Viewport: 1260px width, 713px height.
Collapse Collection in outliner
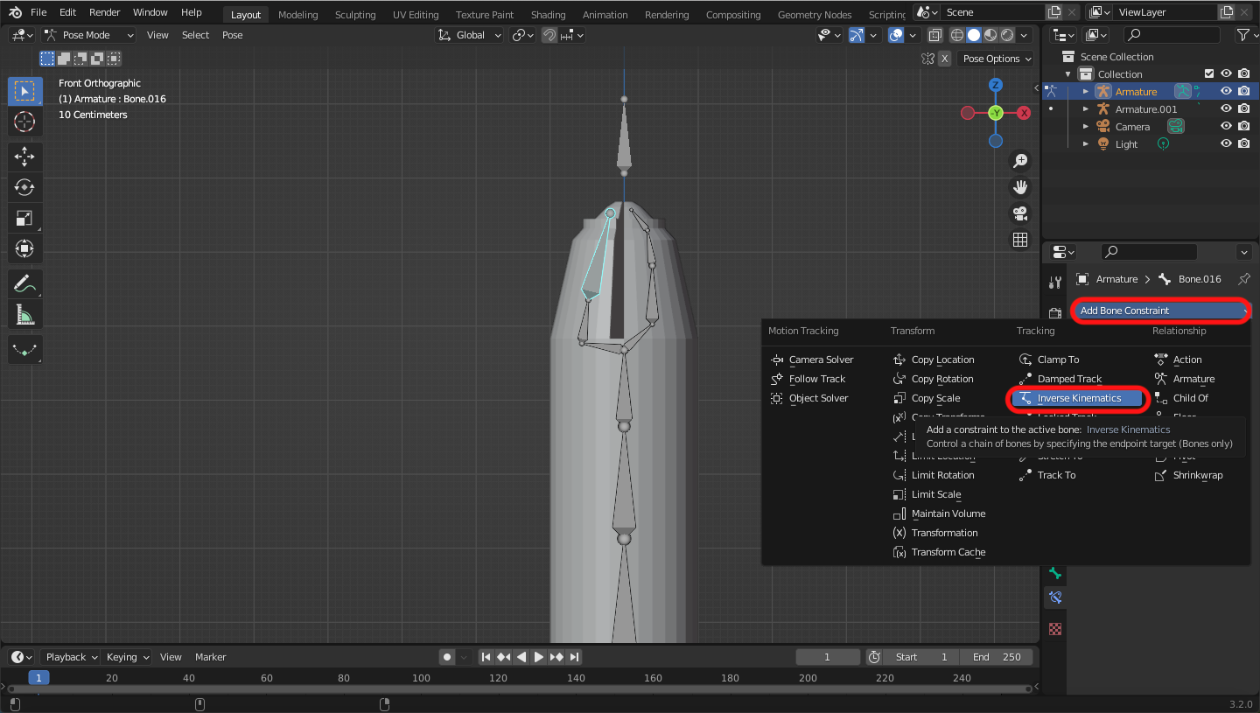pyautogui.click(x=1068, y=73)
